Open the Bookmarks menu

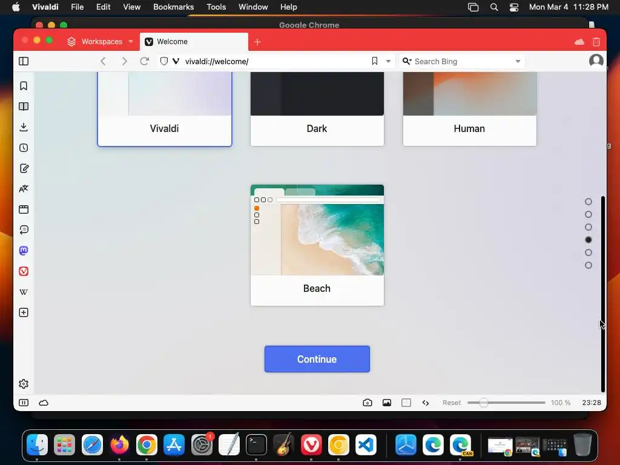click(x=174, y=7)
